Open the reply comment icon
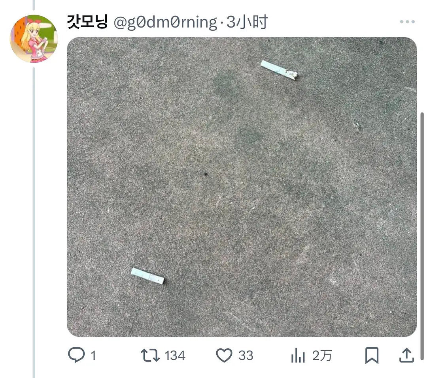 click(76, 355)
